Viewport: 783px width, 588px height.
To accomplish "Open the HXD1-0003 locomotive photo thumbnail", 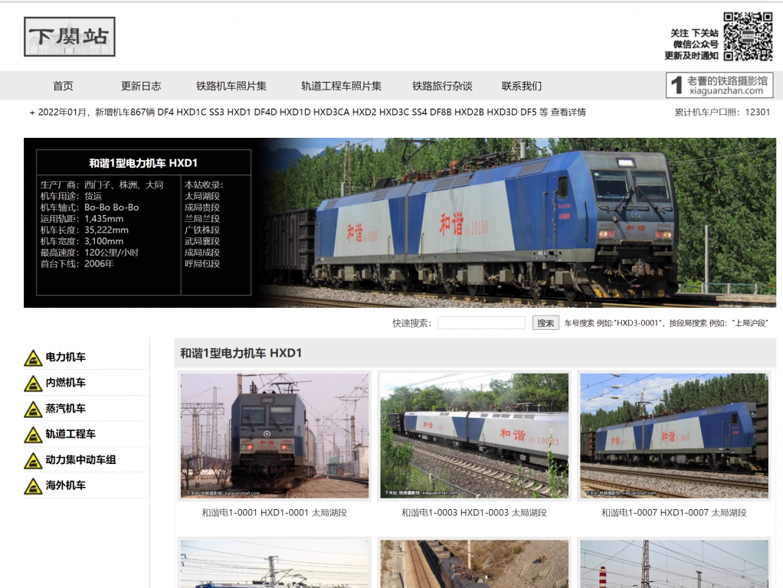I will pyautogui.click(x=474, y=436).
